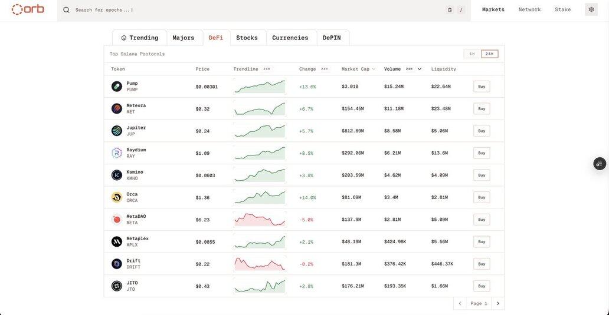
Task: Click the Raydium token icon
Action: click(117, 153)
